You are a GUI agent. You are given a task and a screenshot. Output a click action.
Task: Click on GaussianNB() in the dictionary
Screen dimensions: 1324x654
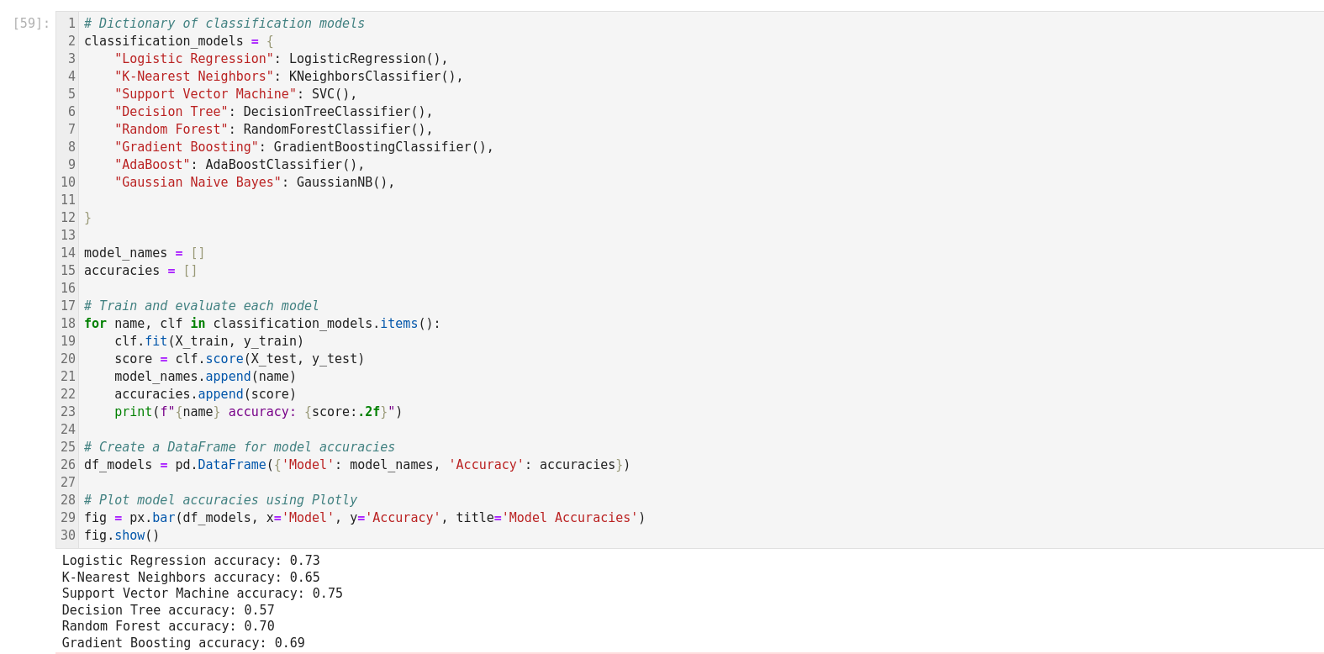click(x=345, y=182)
